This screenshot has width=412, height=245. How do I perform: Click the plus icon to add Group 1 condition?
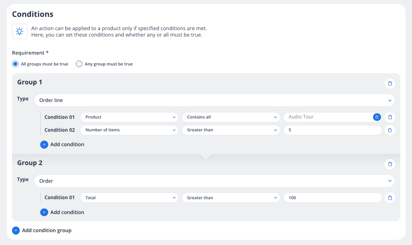tap(44, 144)
